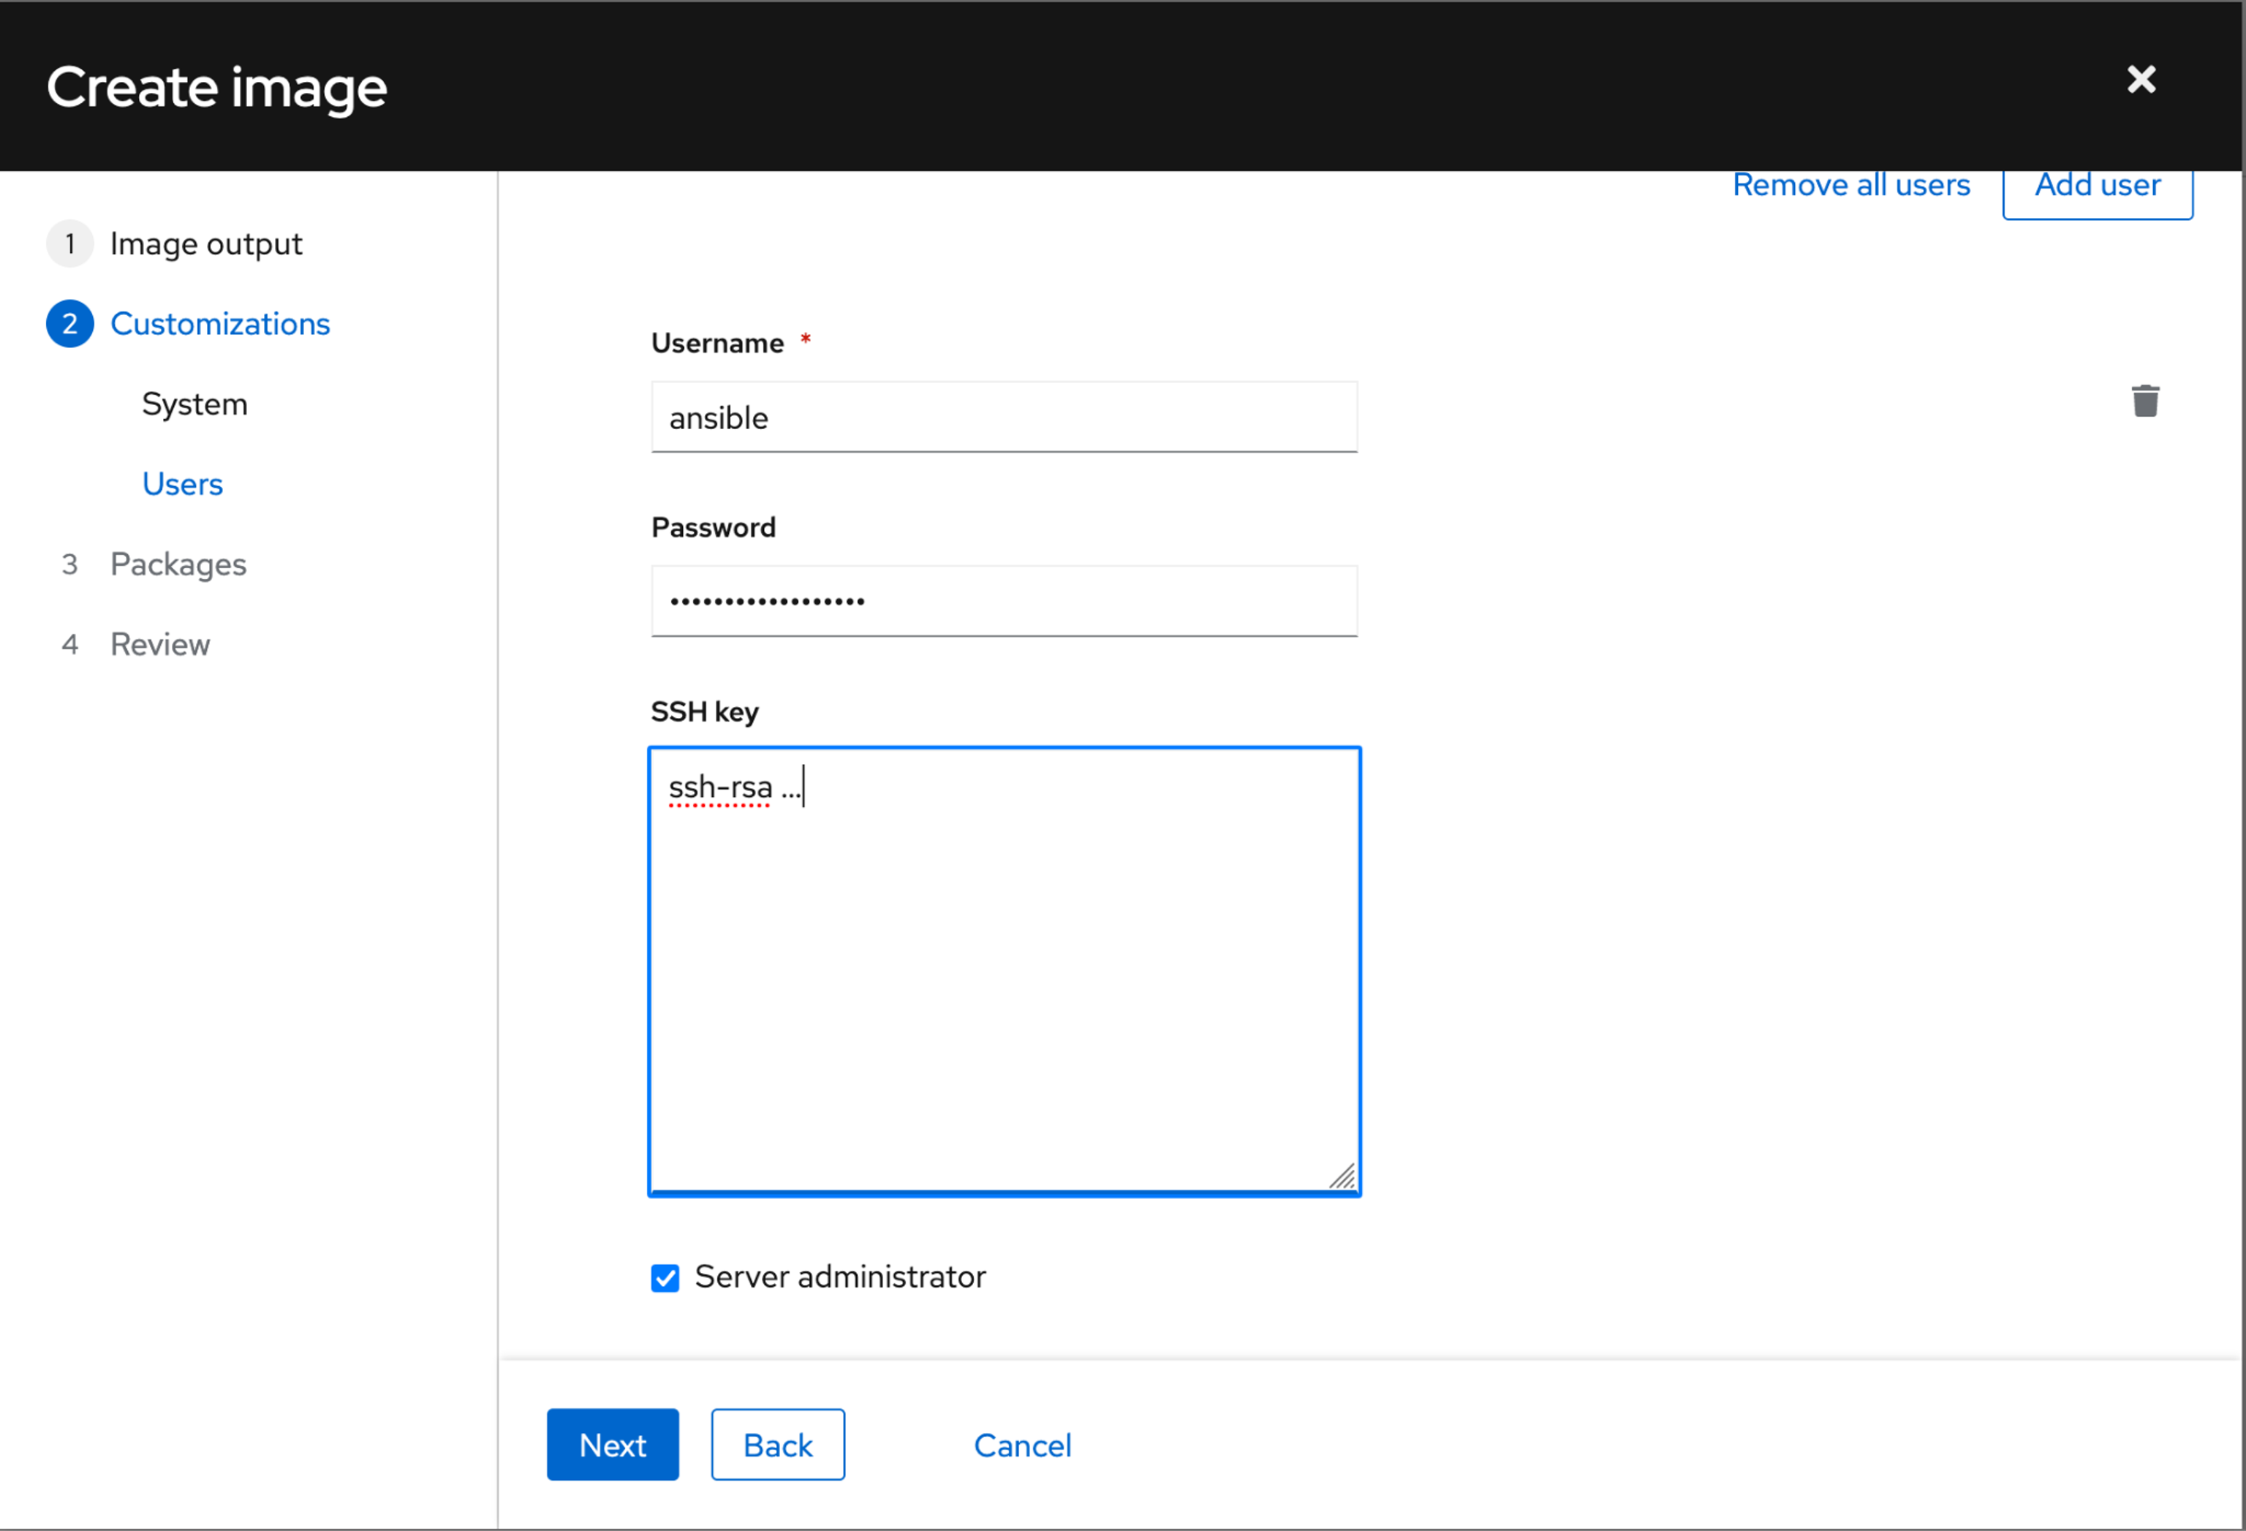
Task: Remove all users from the image
Action: click(x=1850, y=184)
